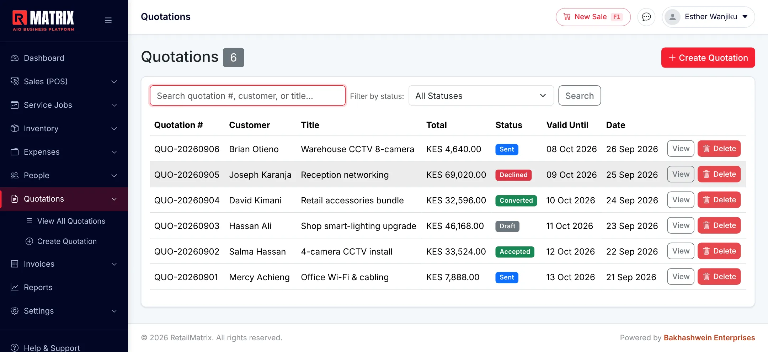This screenshot has width=768, height=352.
Task: Click the quotations count badge 6
Action: [234, 58]
